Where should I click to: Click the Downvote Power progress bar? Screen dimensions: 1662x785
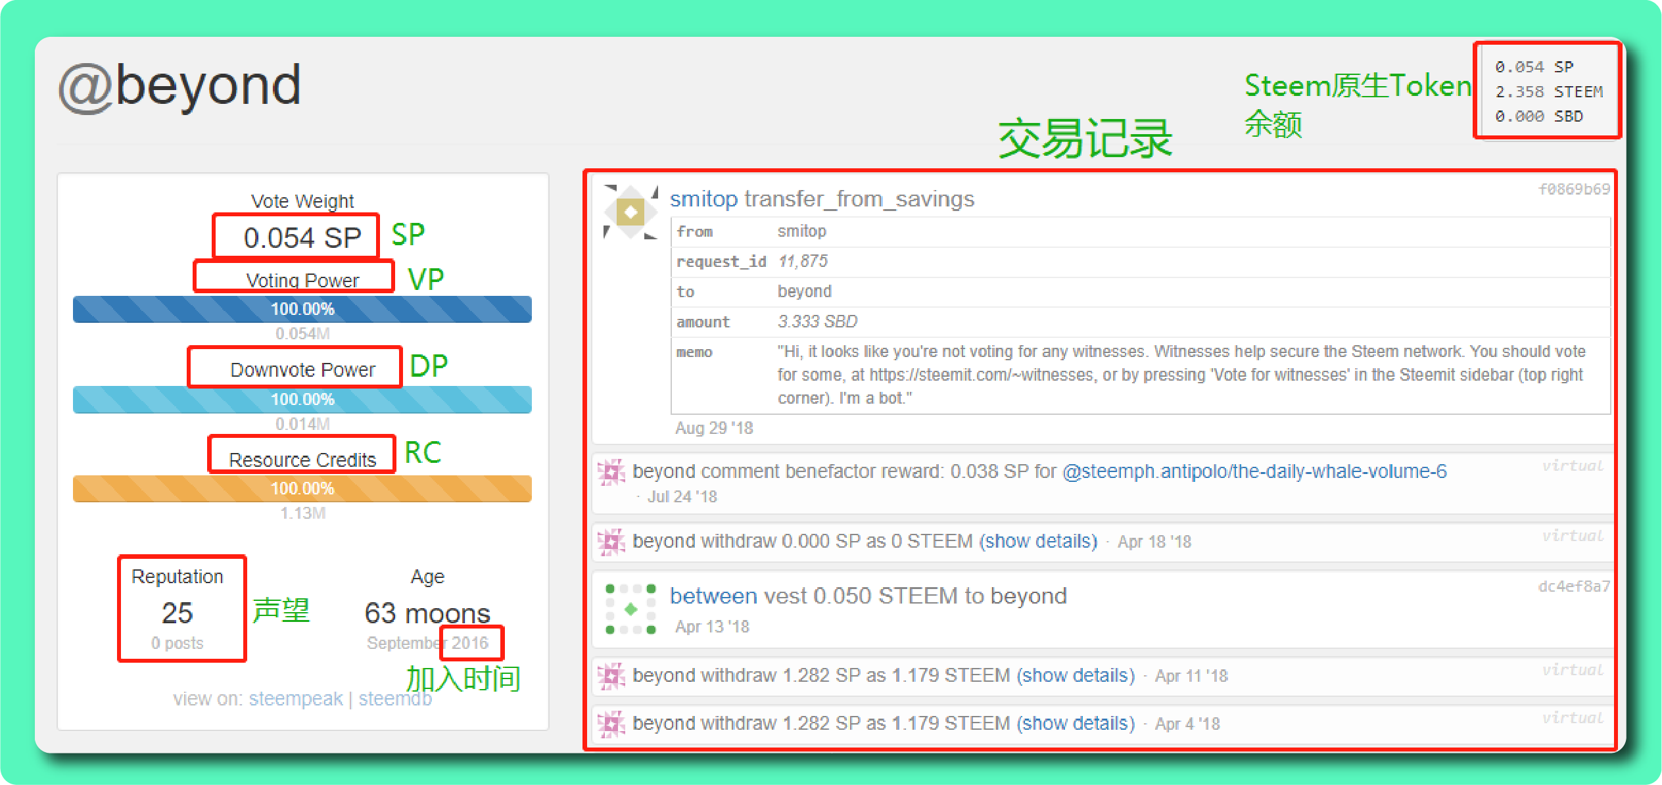point(302,400)
